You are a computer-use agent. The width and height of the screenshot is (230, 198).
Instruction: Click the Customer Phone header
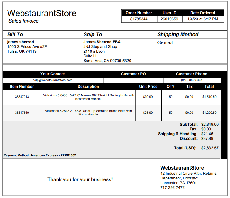pyautogui.click(x=192, y=74)
